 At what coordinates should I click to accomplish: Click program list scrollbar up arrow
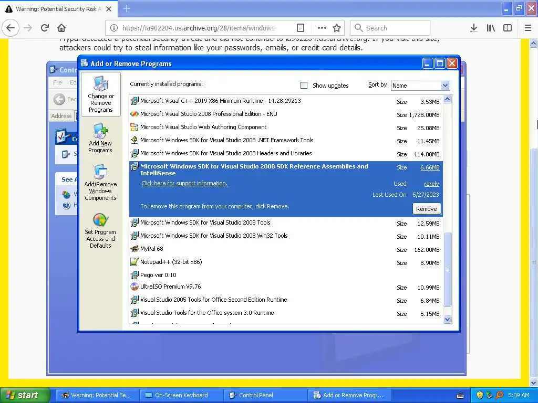pyautogui.click(x=448, y=99)
